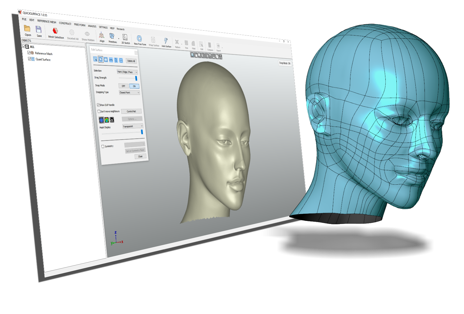Click the highlighted quad face icon in Edit Surface
464x314 pixels.
(101, 59)
